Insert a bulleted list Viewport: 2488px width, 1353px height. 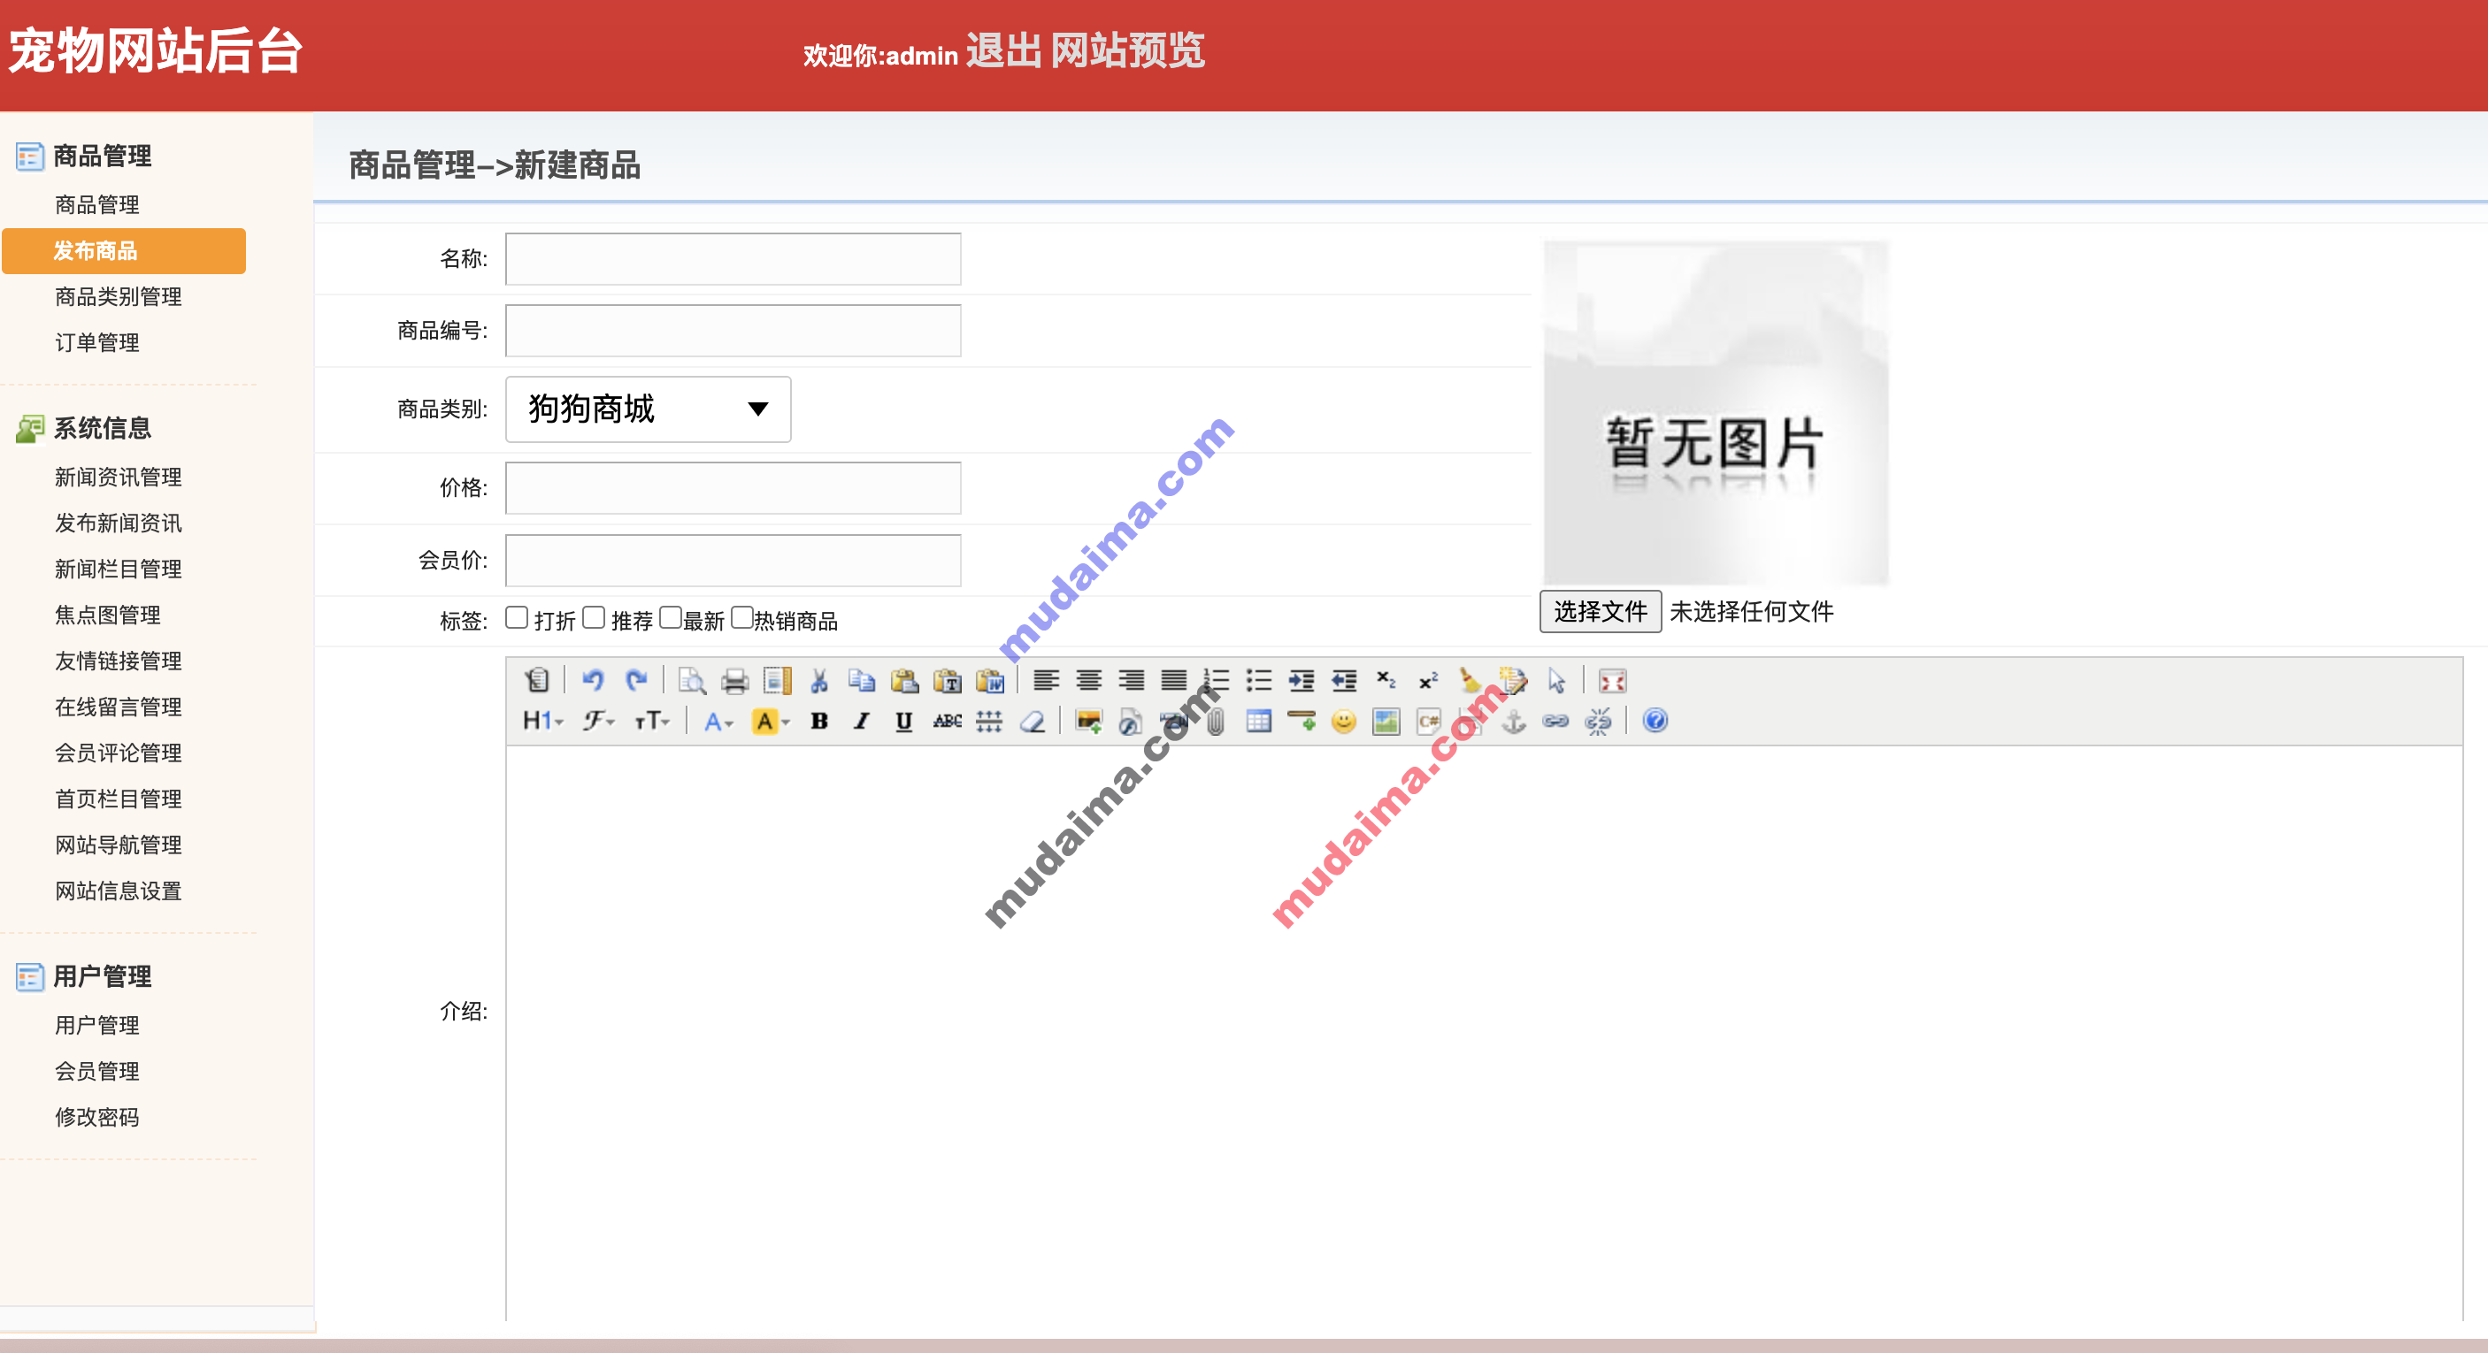(x=1258, y=680)
